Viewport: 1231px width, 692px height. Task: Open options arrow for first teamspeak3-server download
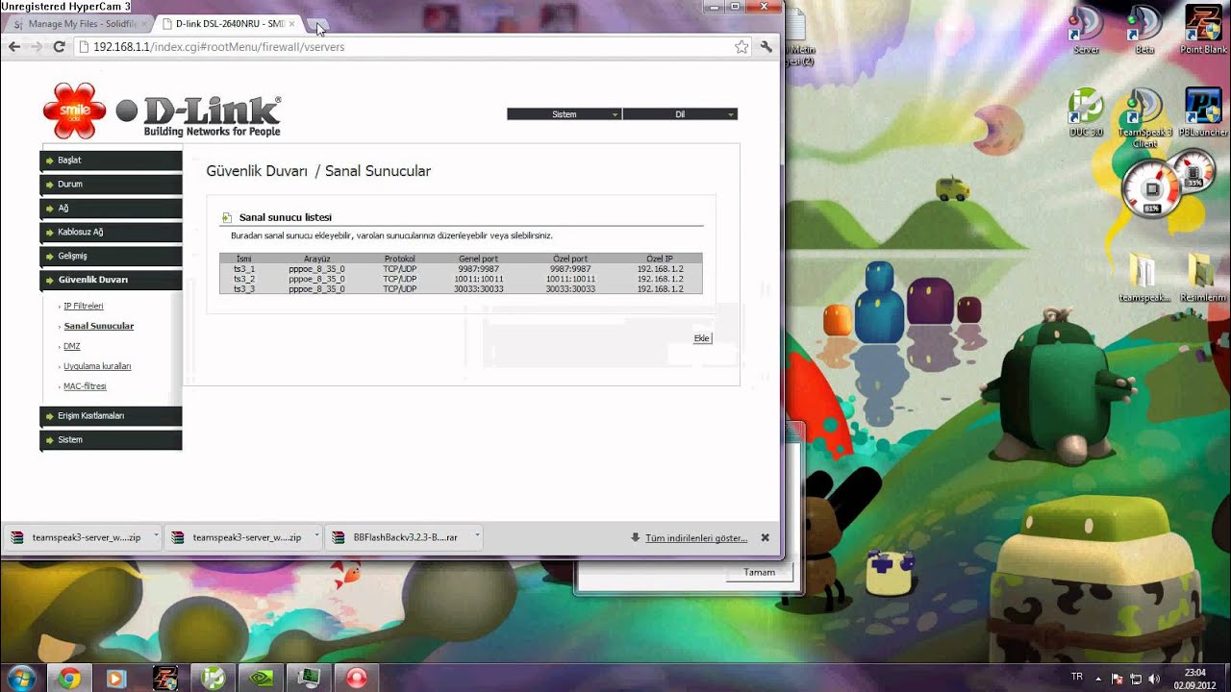(155, 537)
